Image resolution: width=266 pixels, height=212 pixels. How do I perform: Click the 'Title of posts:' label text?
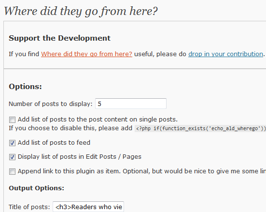(29, 207)
